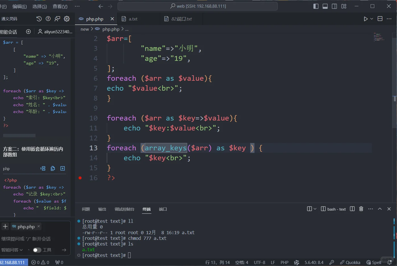The image size is (397, 266).
Task: Toggle the 工具 switch in chat input
Action: (x=37, y=250)
